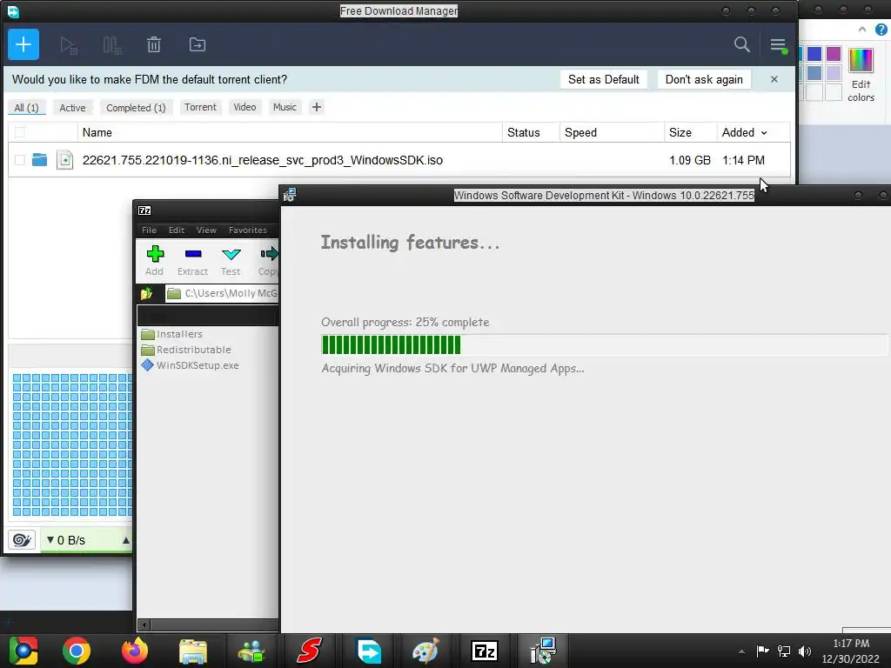Toggle Added column sort arrow

[764, 133]
